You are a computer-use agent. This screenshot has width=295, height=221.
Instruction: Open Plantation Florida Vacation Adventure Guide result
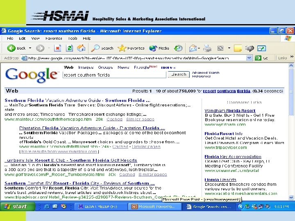92,128
